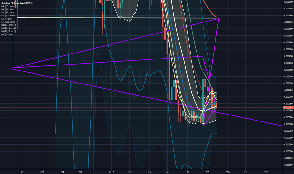Image resolution: width=294 pixels, height=174 pixels.
Task: Click the 0.0001550 price axis label
Action: point(288,9)
